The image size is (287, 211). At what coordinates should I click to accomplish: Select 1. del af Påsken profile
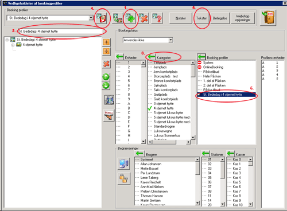(x=214, y=81)
